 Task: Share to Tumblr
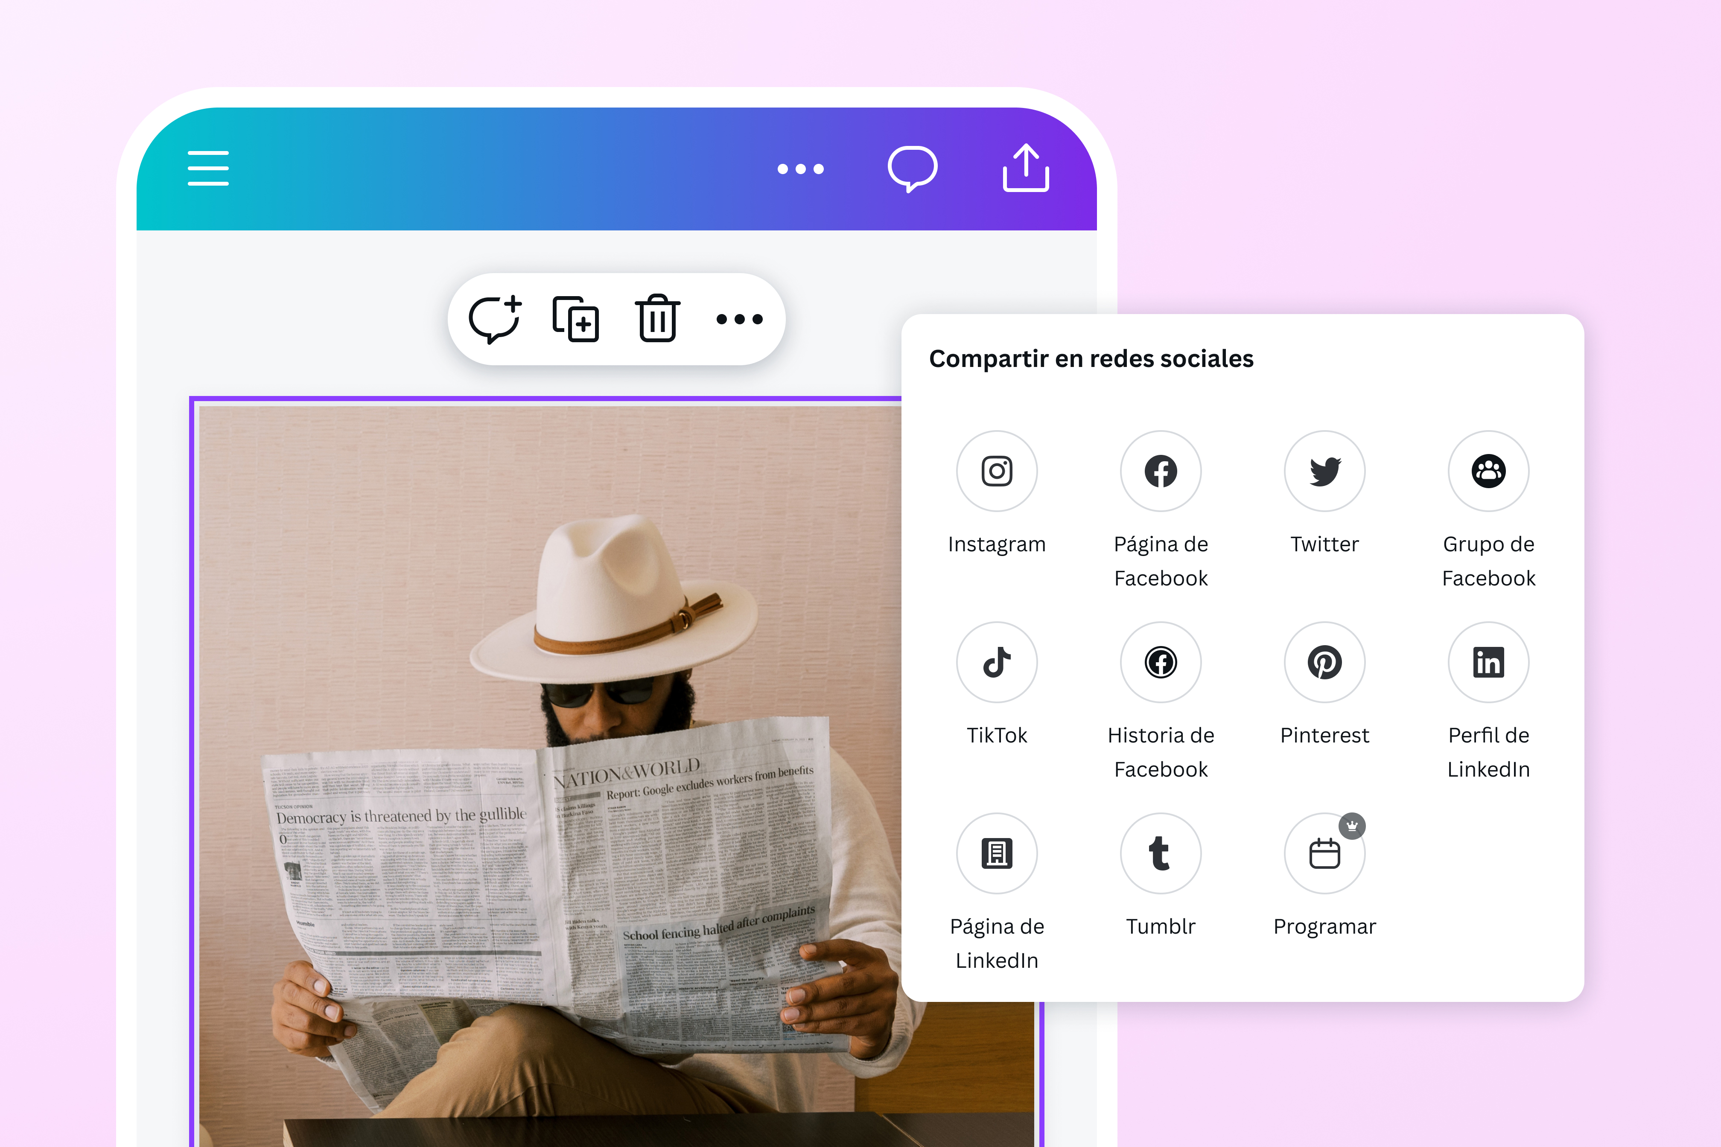1161,853
